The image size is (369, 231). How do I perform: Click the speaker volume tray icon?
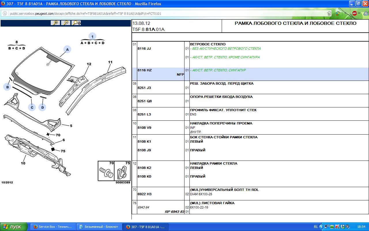click(x=348, y=227)
